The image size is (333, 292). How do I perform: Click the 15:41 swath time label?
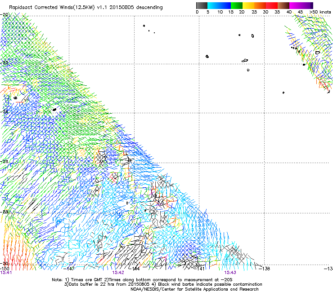[x=6, y=273]
